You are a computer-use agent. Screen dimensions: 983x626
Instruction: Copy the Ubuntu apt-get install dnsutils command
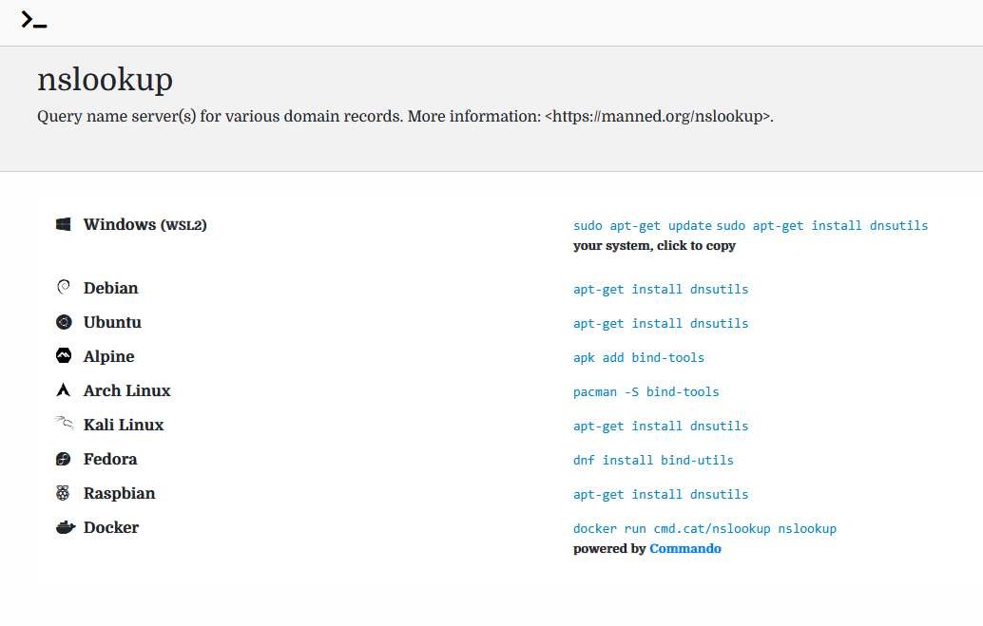point(661,323)
